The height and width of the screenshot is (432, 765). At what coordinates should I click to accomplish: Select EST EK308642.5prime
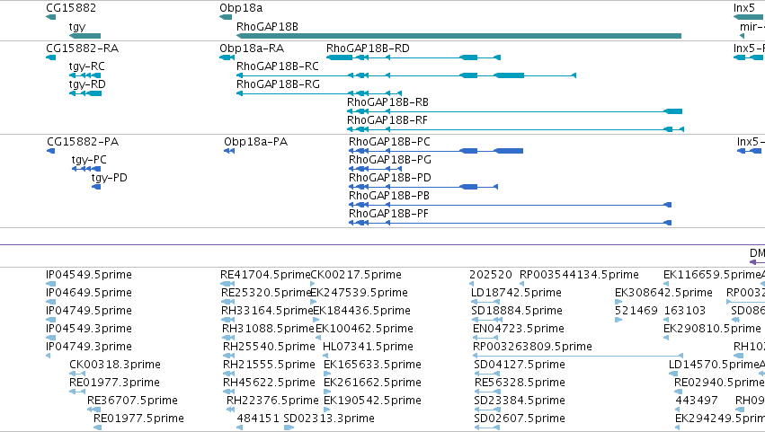point(663,293)
